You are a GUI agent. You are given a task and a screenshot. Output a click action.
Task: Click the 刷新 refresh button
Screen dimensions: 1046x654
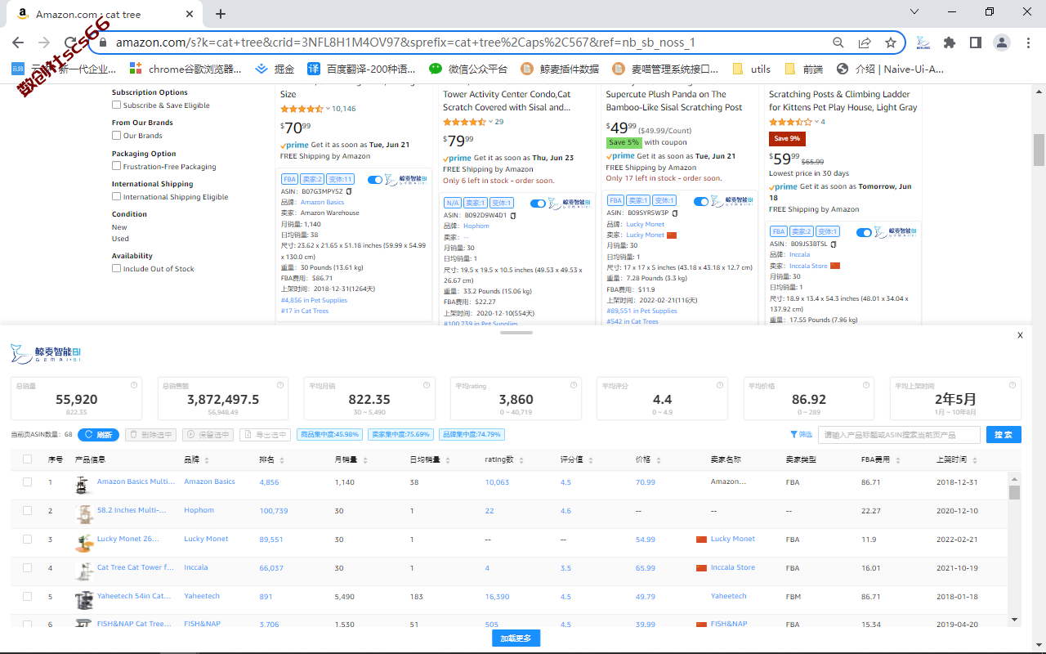[98, 435]
